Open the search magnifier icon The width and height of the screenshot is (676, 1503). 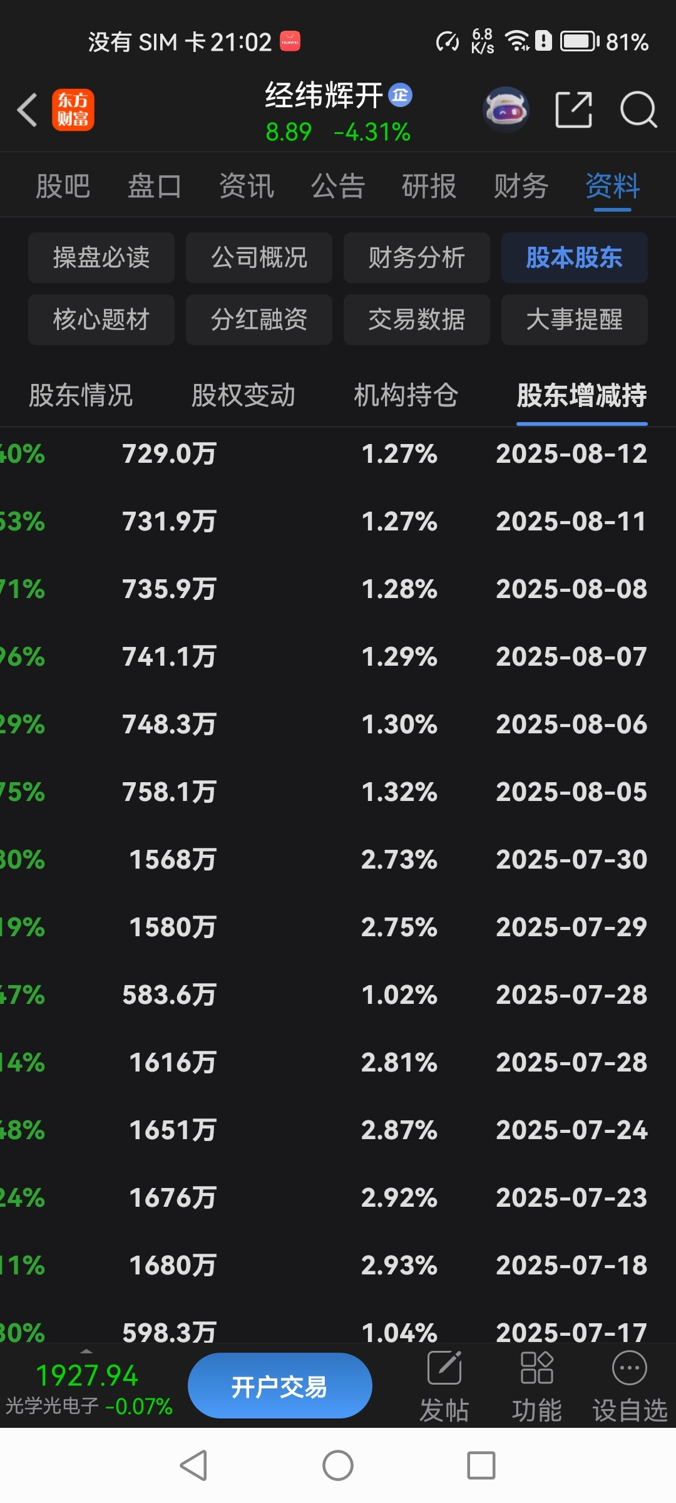coord(638,110)
